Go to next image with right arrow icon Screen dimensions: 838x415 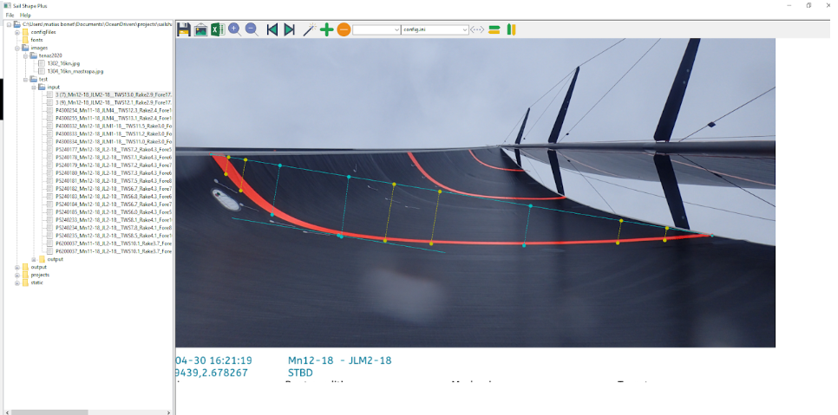289,29
